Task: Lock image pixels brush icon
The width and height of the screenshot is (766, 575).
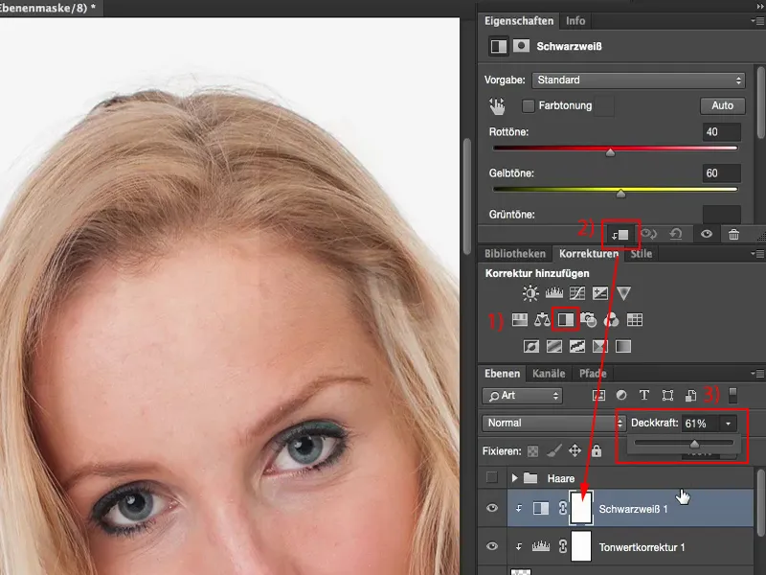Action: [554, 450]
